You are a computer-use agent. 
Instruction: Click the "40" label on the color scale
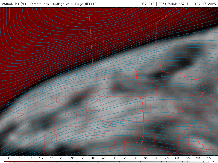point(93,158)
